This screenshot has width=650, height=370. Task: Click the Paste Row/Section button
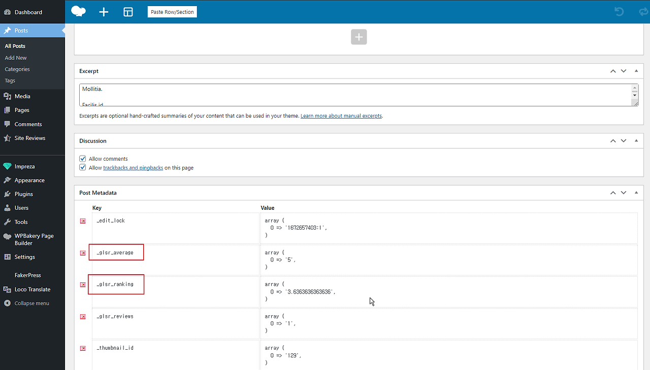pos(172,12)
